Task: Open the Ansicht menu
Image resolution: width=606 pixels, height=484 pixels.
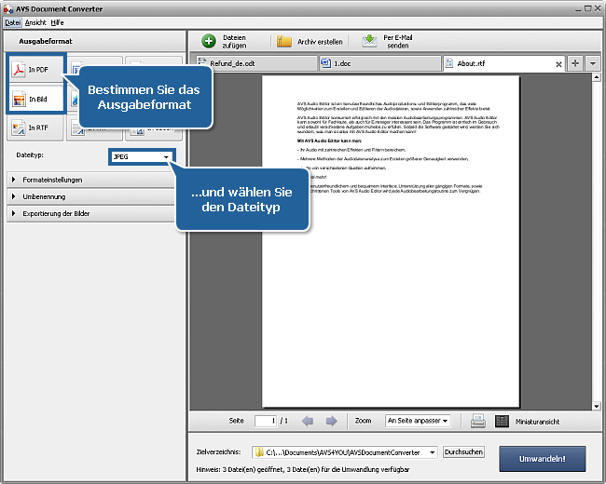Action: pos(35,22)
